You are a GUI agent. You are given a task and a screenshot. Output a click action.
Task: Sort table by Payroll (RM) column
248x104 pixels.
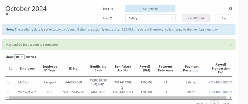pos(145,68)
